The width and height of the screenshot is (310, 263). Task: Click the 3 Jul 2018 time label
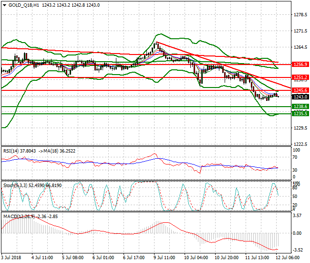10,258
